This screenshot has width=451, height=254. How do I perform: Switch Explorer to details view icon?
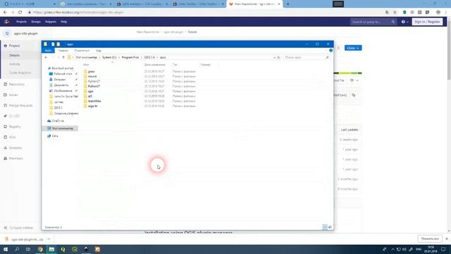(x=325, y=227)
